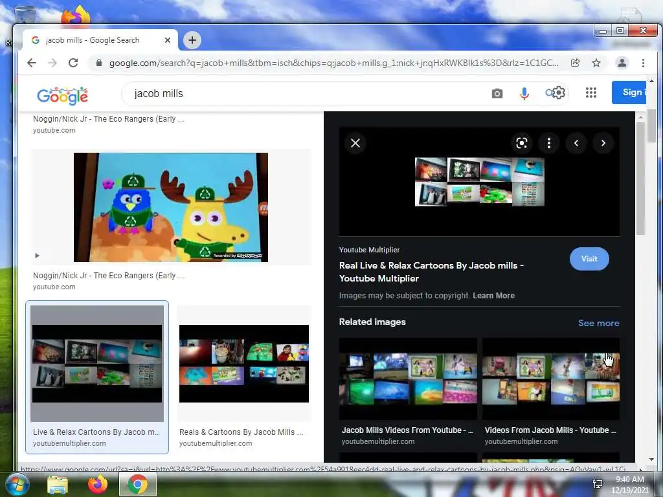Show previous image in preview panel
Image resolution: width=663 pixels, height=497 pixels.
[576, 143]
